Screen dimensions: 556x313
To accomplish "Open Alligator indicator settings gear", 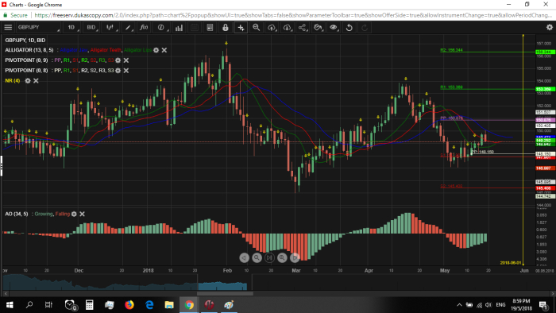I will tap(156, 50).
